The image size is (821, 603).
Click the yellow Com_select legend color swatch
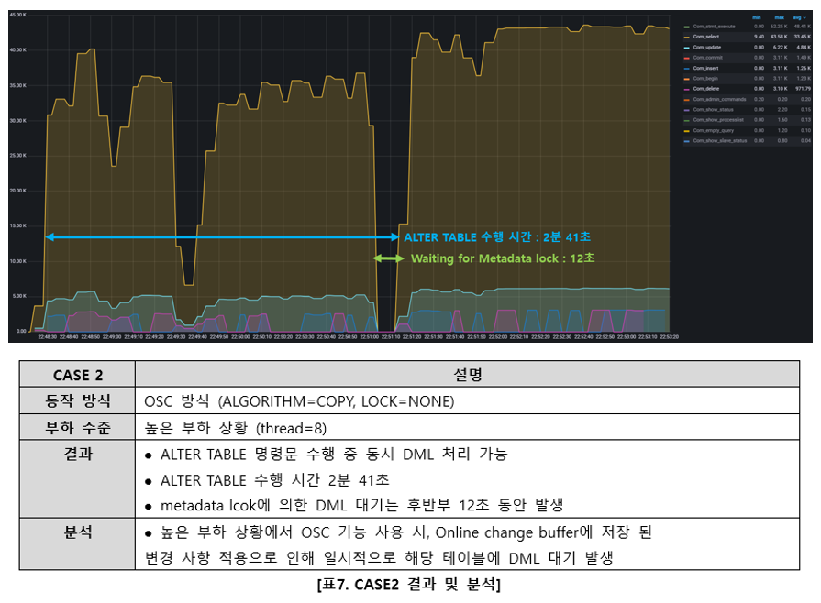[x=686, y=38]
